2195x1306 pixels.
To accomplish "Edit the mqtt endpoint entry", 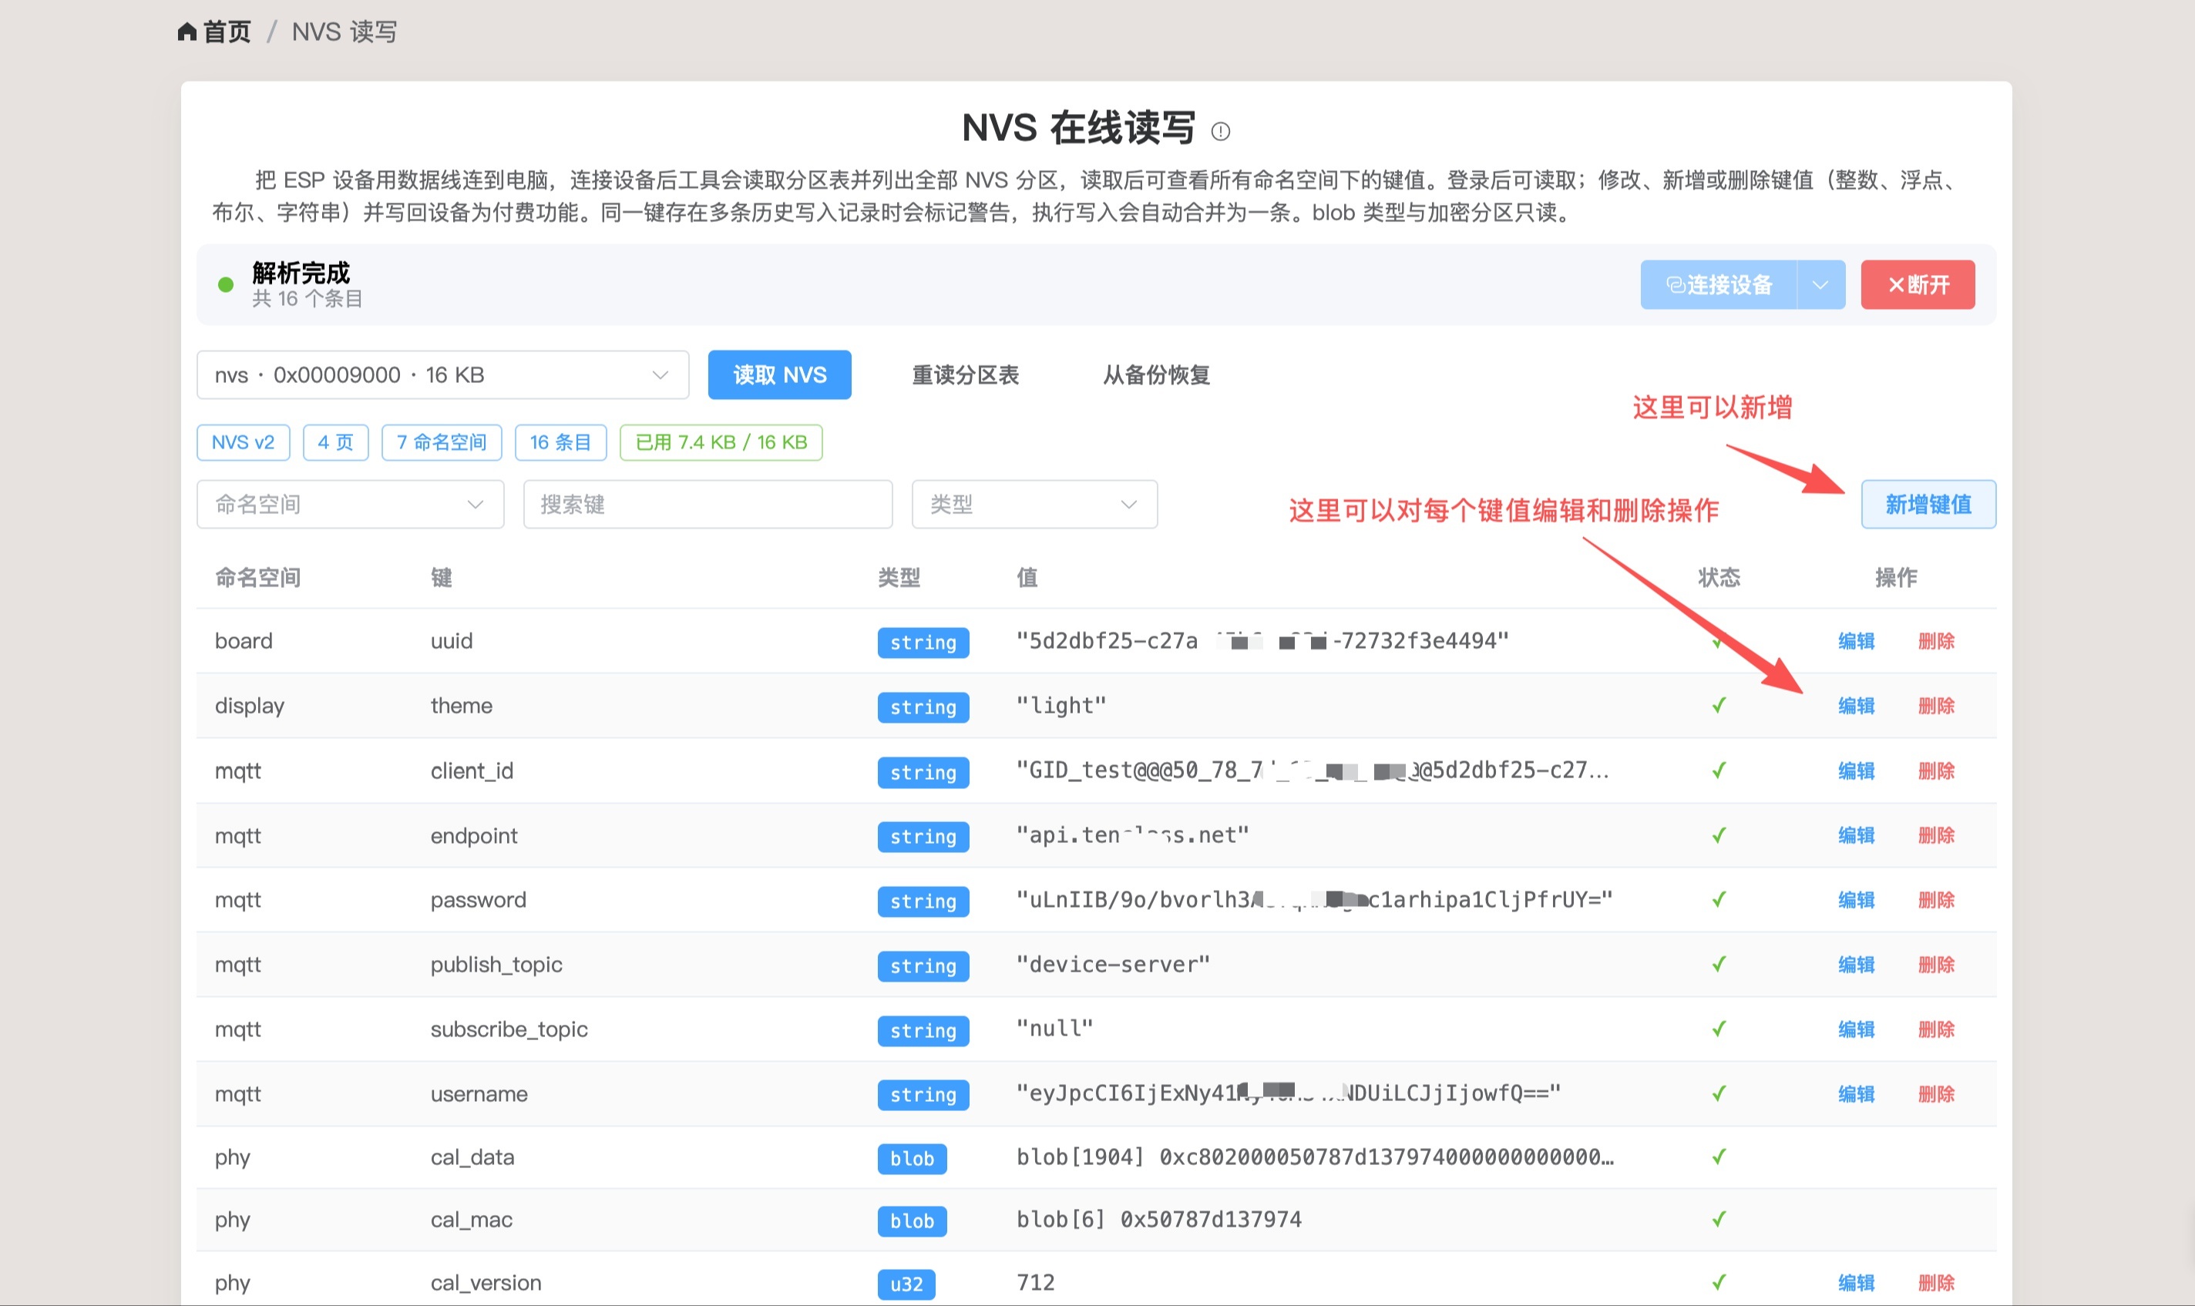I will click(x=1856, y=835).
